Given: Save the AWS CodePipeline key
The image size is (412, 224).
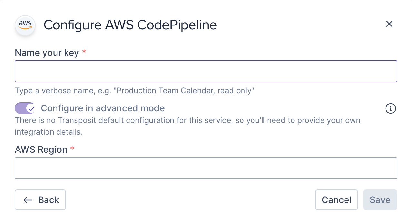Looking at the screenshot, I should coord(380,200).
